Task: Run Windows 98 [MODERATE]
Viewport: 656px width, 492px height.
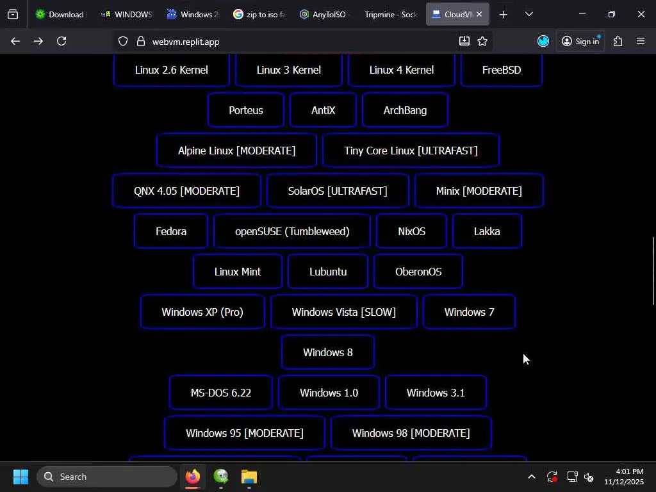Action: click(x=411, y=433)
